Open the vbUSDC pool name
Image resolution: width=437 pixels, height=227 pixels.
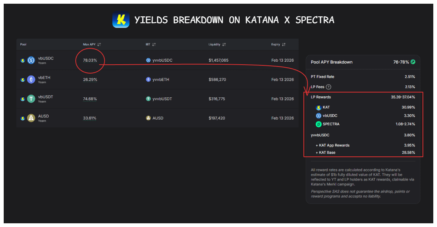tap(46, 58)
